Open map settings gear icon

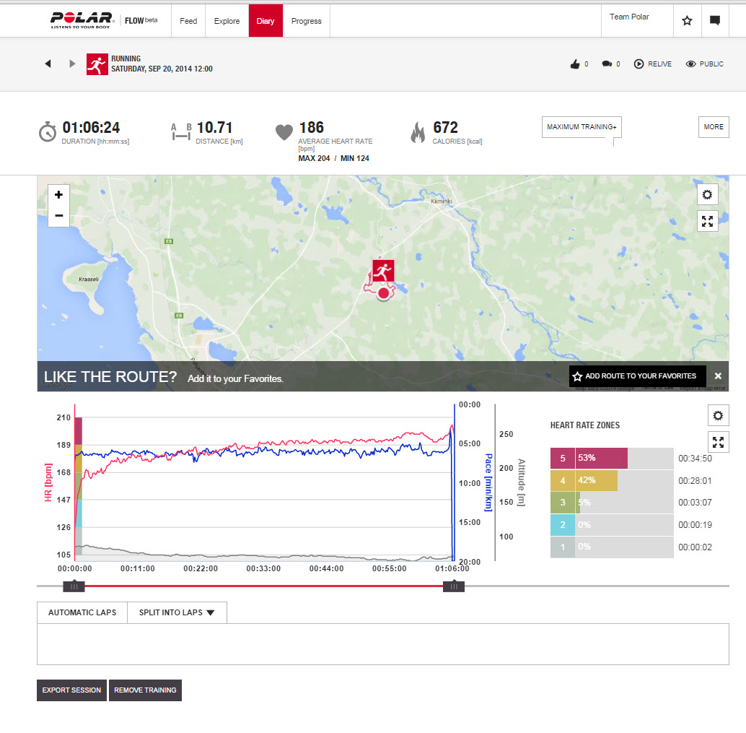[x=707, y=195]
